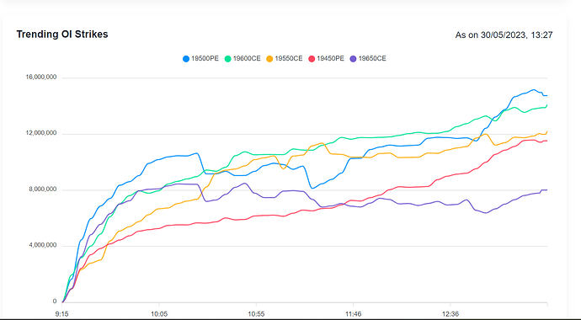
Task: Click the 0 y-axis label
Action: (55, 301)
